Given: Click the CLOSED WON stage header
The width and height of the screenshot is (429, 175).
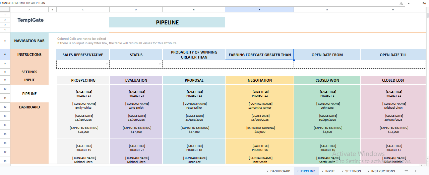Looking at the screenshot, I should (x=327, y=80).
